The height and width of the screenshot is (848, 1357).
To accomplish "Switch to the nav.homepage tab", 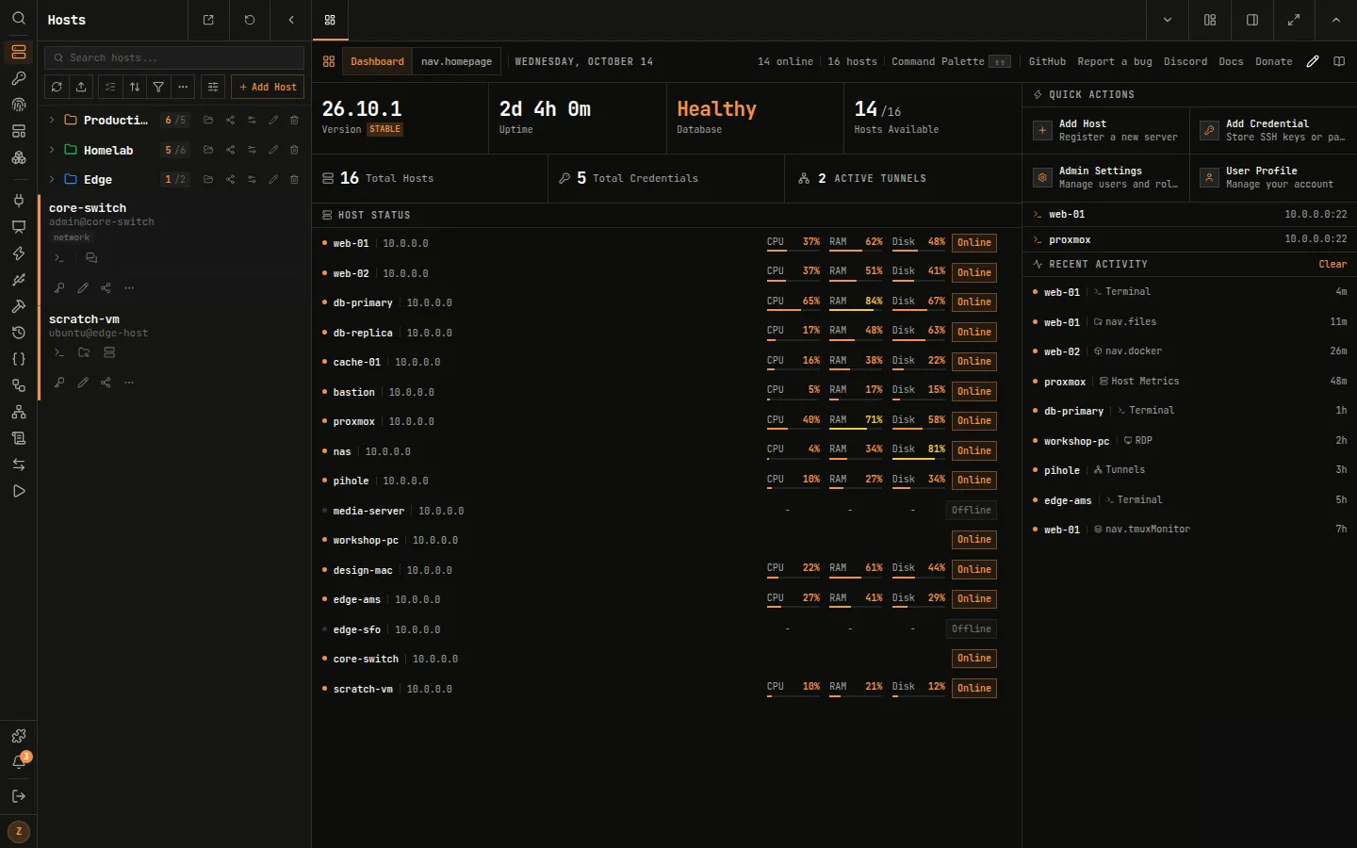I will pyautogui.click(x=456, y=61).
